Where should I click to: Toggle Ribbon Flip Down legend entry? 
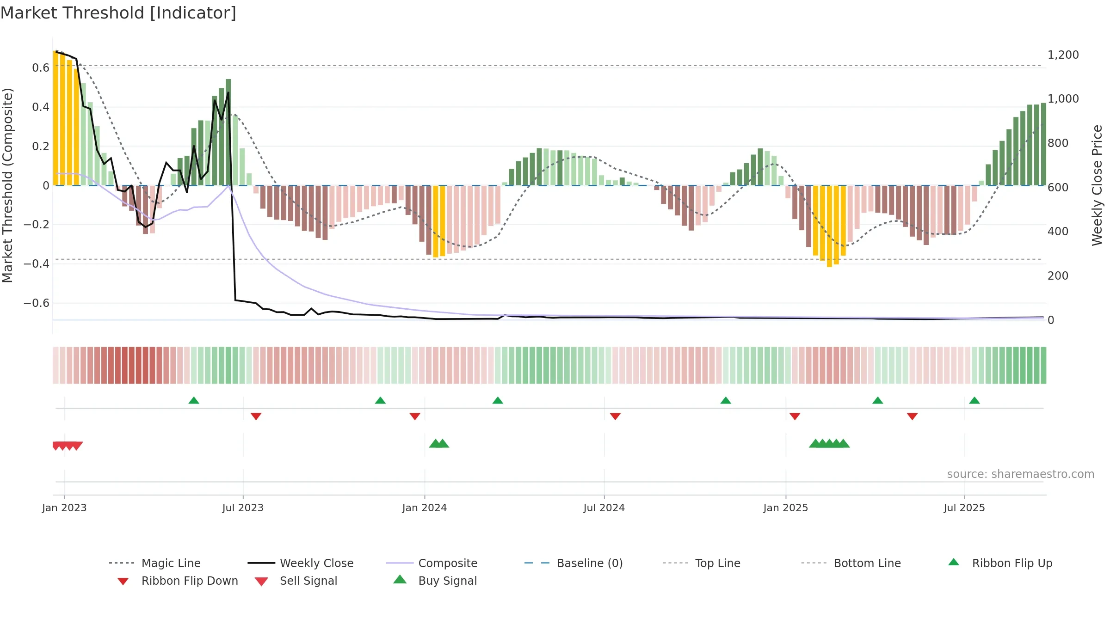point(178,581)
